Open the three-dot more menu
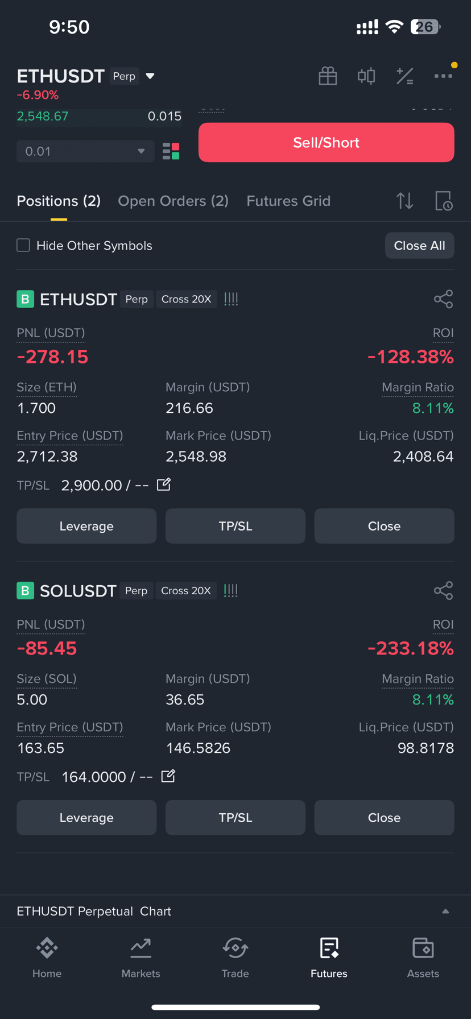This screenshot has width=471, height=1019. pyautogui.click(x=443, y=76)
